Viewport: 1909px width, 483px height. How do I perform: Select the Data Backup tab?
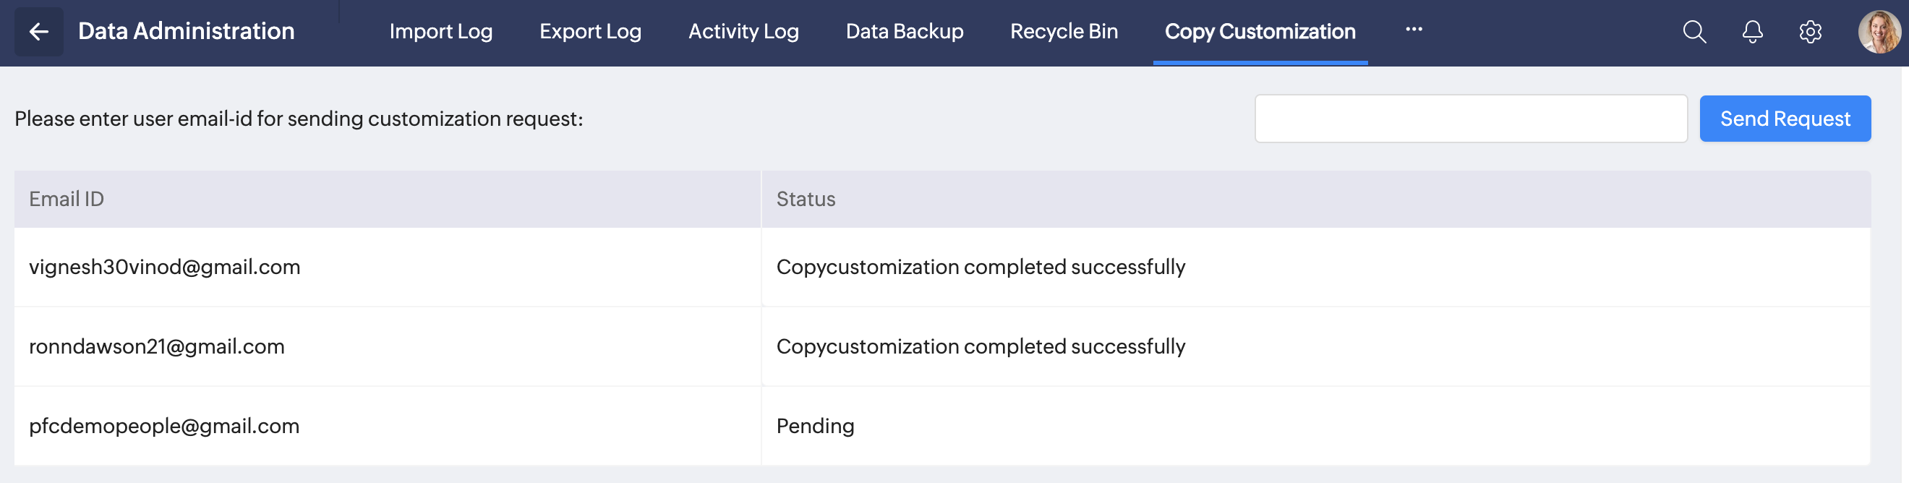[x=904, y=32]
